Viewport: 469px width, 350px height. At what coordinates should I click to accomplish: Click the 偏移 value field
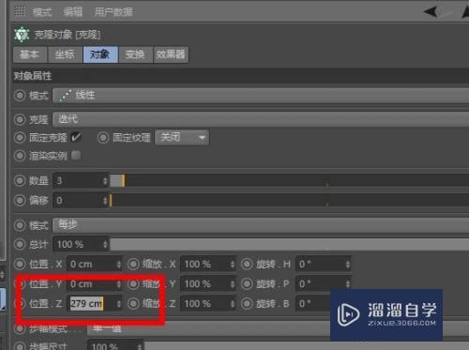(x=81, y=200)
